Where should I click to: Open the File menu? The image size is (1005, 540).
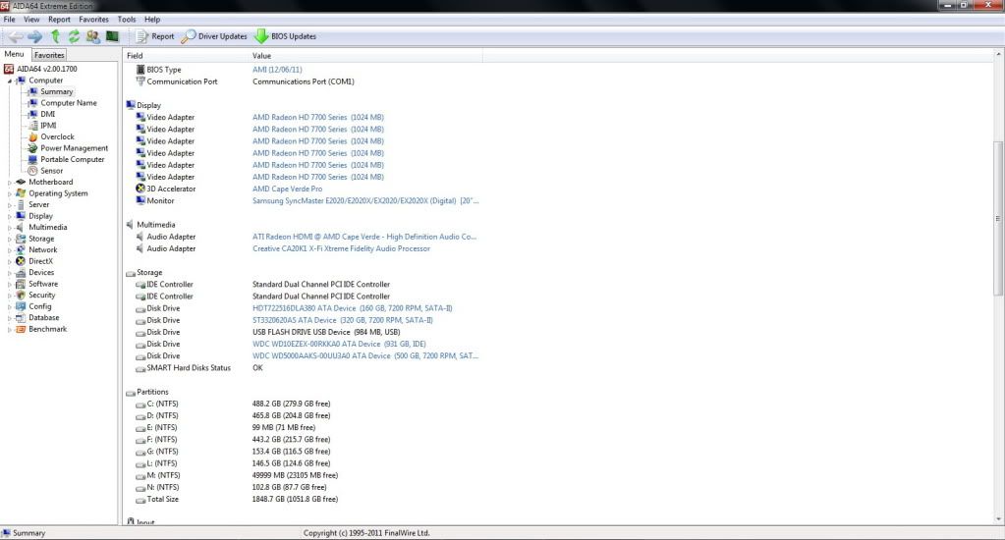point(10,20)
